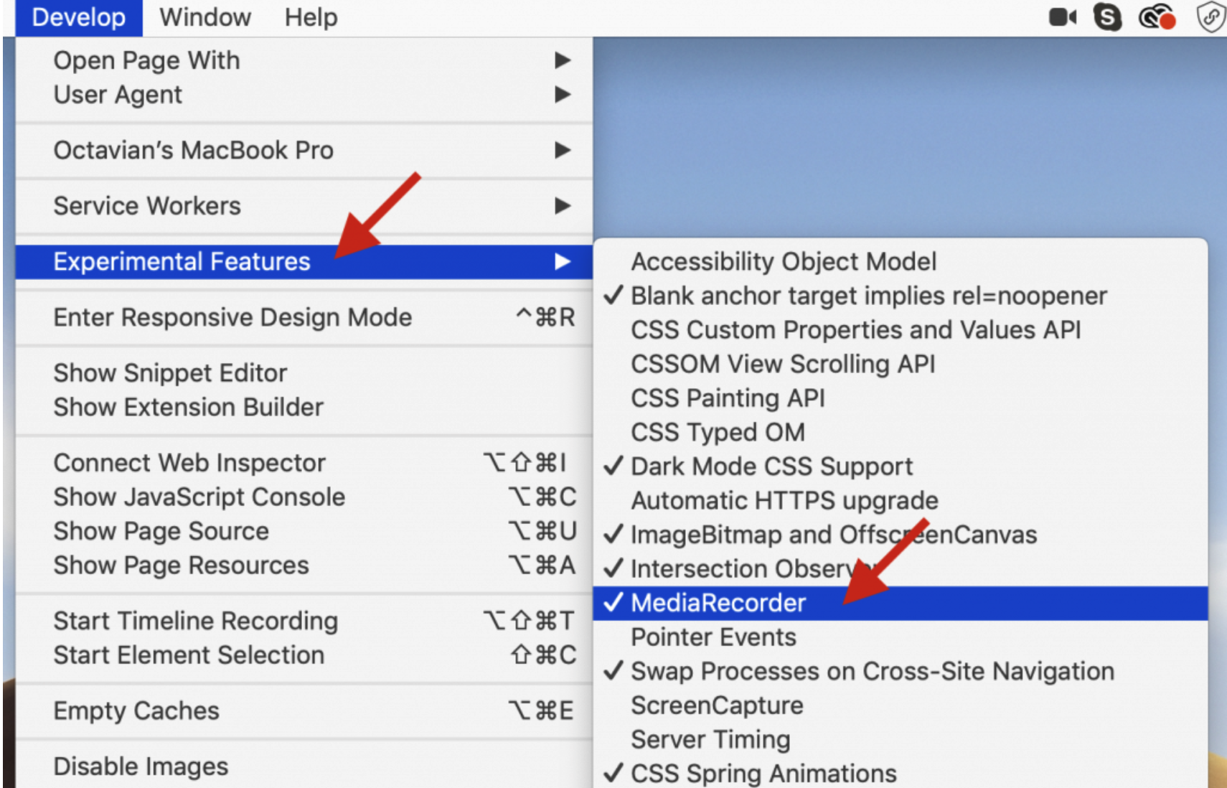Open the Help menu
This screenshot has height=788, width=1227.
click(311, 17)
